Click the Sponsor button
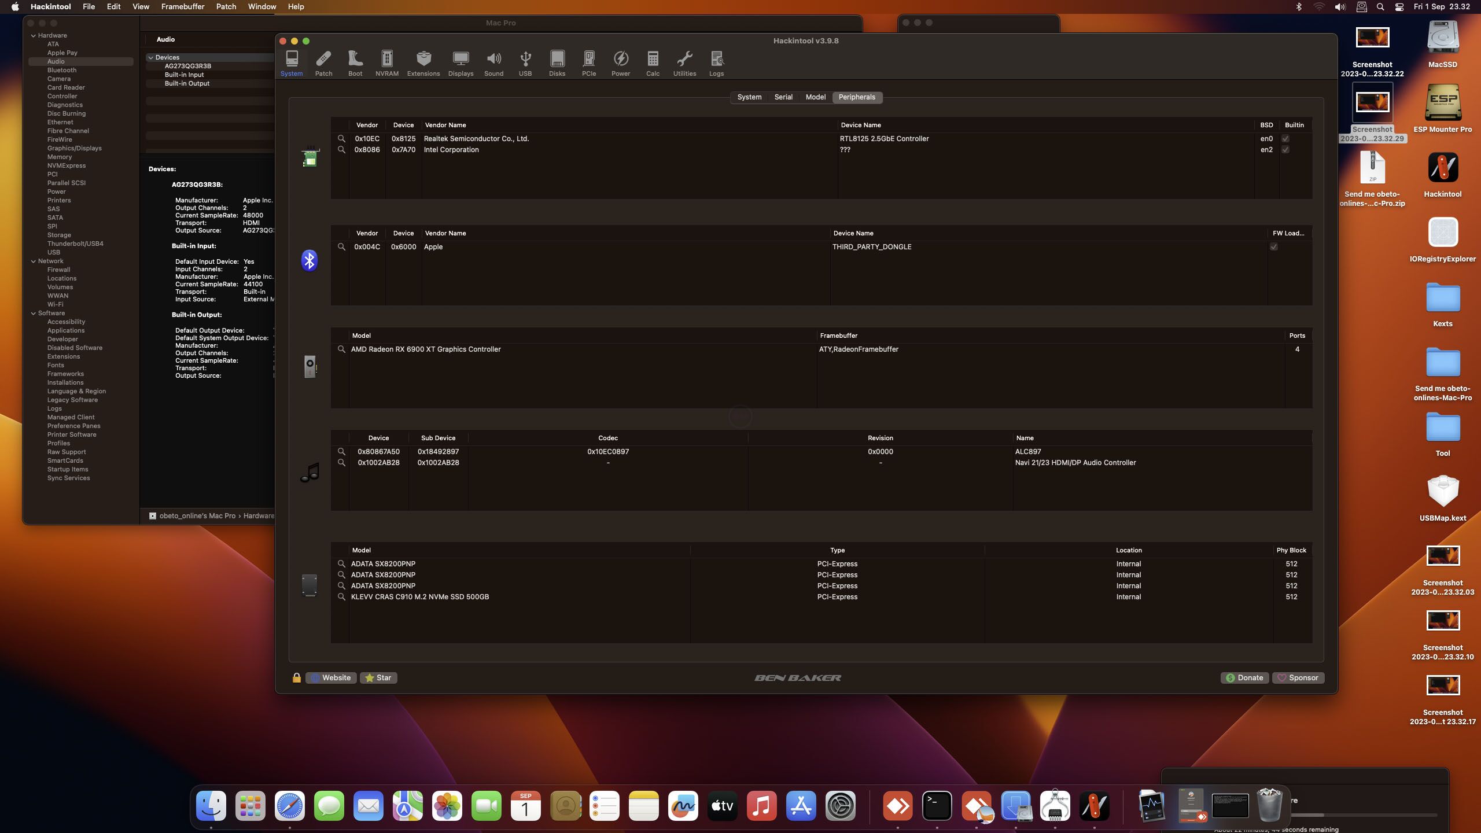 point(1298,677)
